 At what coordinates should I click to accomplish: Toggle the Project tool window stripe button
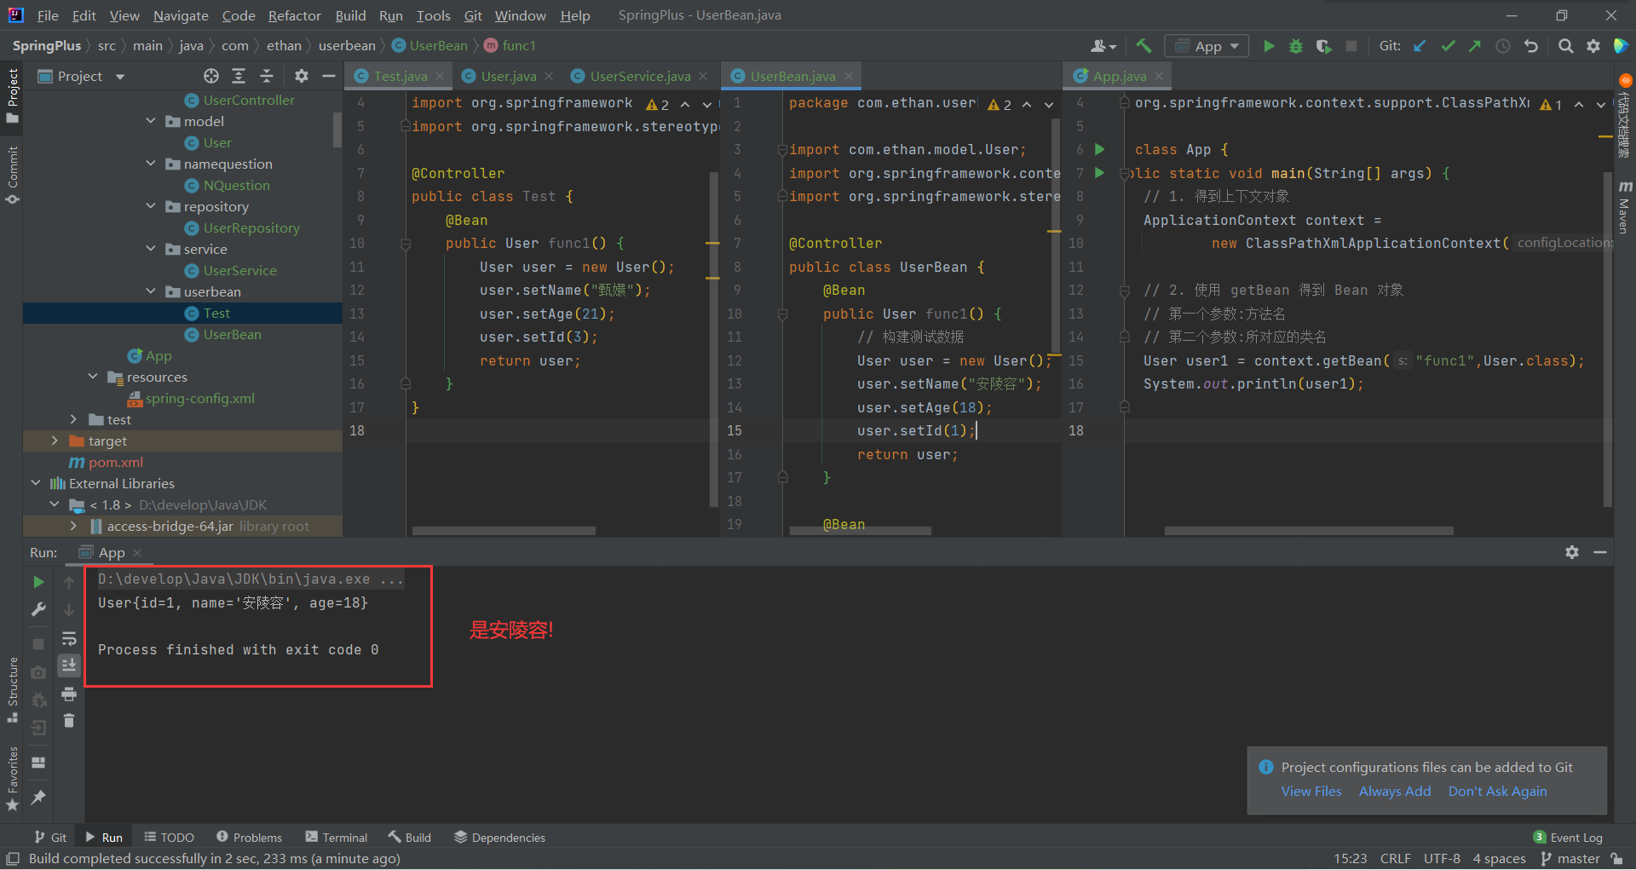(x=12, y=95)
